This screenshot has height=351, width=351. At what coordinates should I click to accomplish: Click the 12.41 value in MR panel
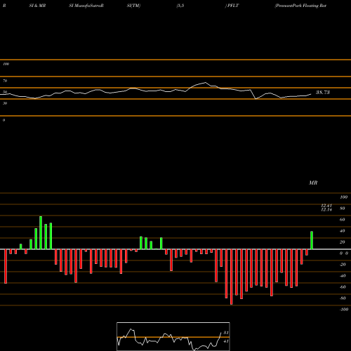326,206
